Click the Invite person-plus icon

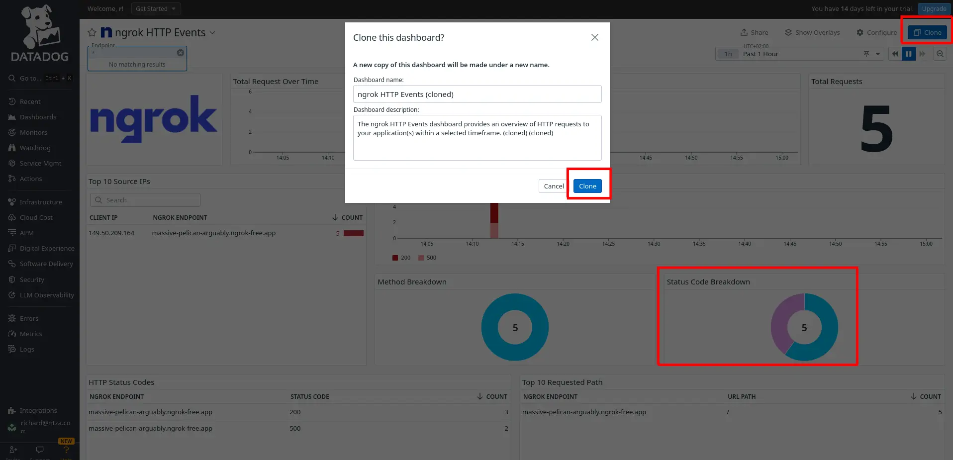[x=13, y=450]
